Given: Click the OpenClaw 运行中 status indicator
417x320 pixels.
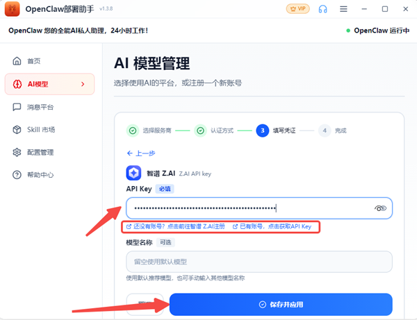Looking at the screenshot, I should click(378, 31).
